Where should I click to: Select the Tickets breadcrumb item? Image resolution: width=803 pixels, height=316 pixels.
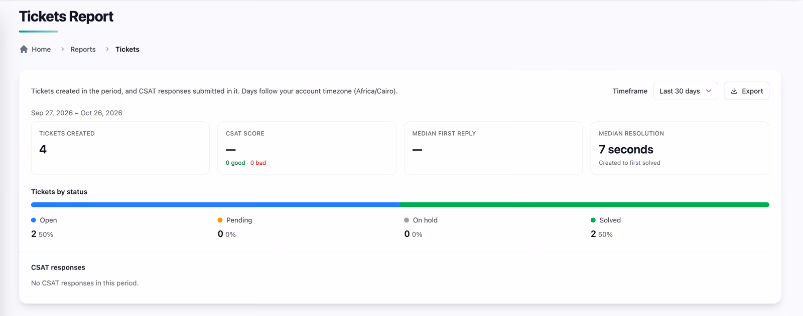[x=127, y=49]
